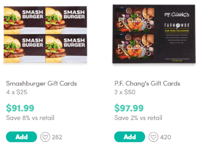Click the 4 x $25 quantity text
The image size is (202, 149).
pos(17,92)
